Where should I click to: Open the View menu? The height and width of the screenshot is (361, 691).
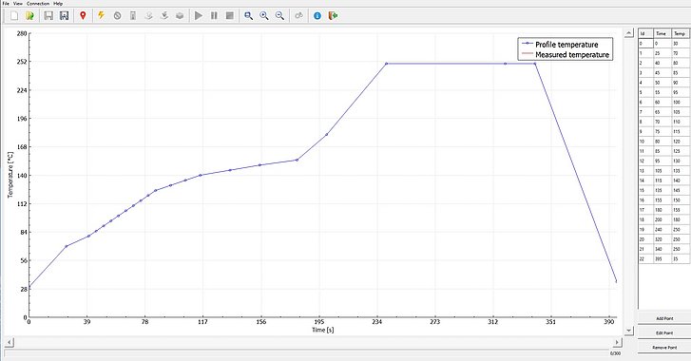(18, 3)
